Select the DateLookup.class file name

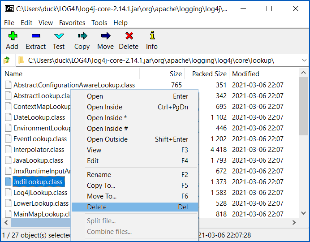[x=39, y=117]
